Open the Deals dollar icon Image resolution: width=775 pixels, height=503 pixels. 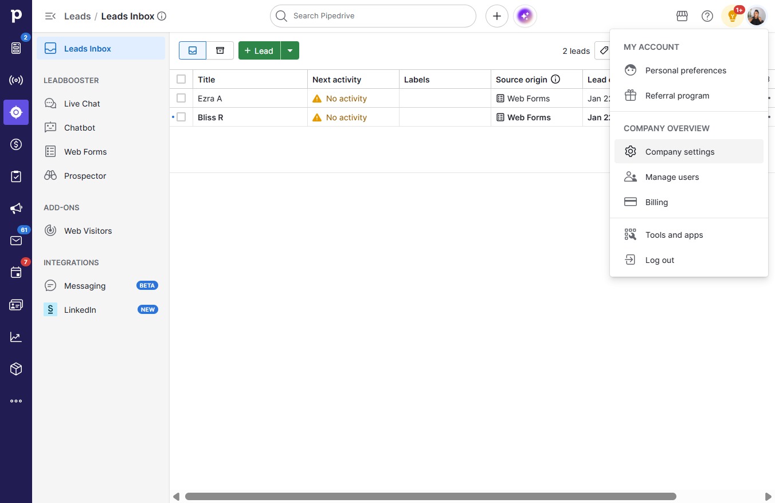tap(16, 144)
